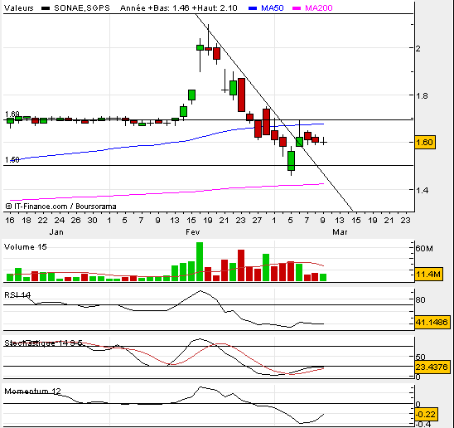Click the yellow 11.4M volume tag
Viewport: 454px width, 428px height.
point(428,274)
